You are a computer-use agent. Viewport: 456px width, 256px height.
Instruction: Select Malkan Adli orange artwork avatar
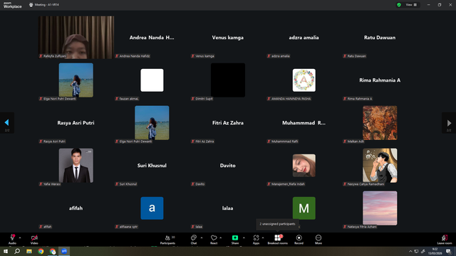click(380, 123)
